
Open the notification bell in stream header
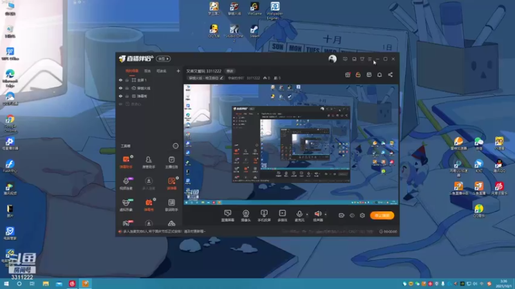point(379,74)
